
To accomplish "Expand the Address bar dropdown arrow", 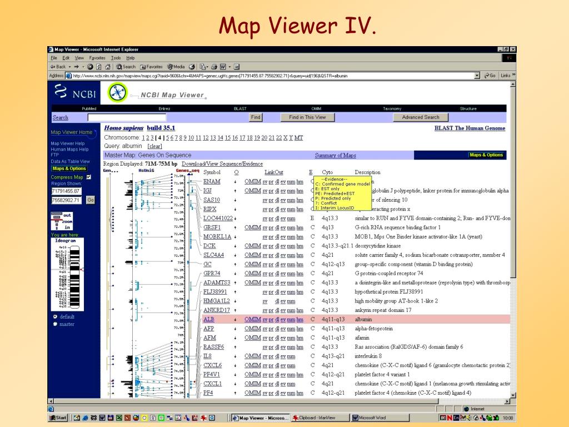I will point(477,76).
